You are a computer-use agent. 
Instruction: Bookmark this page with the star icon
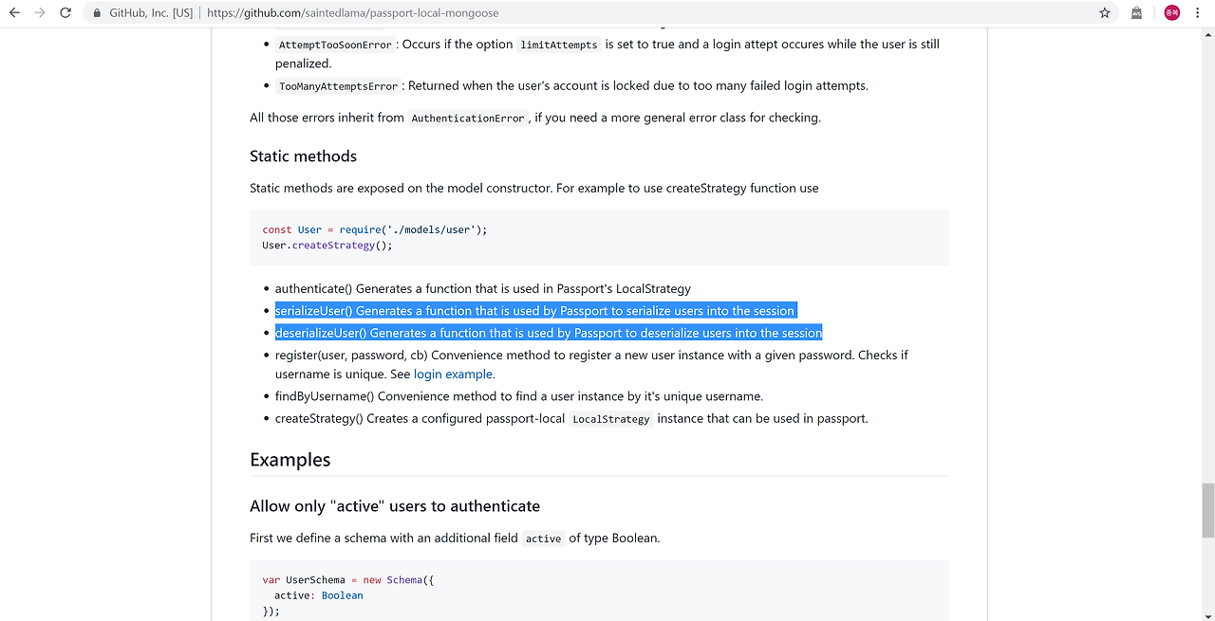pyautogui.click(x=1105, y=13)
